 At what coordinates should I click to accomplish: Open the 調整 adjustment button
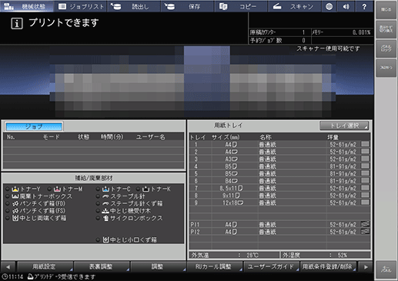[158, 266]
